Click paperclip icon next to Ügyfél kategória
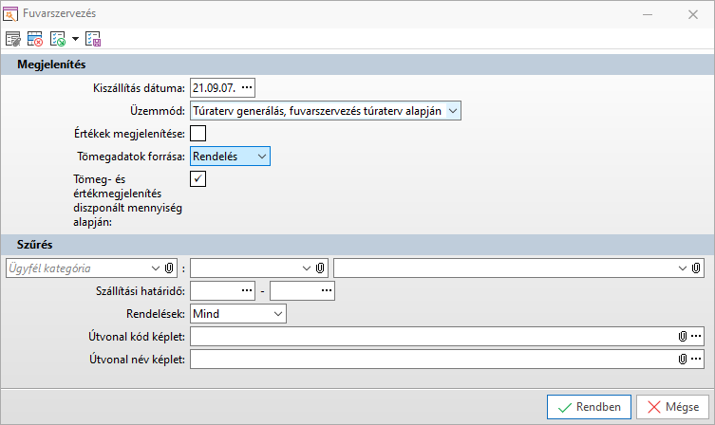The width and height of the screenshot is (715, 425). (170, 268)
